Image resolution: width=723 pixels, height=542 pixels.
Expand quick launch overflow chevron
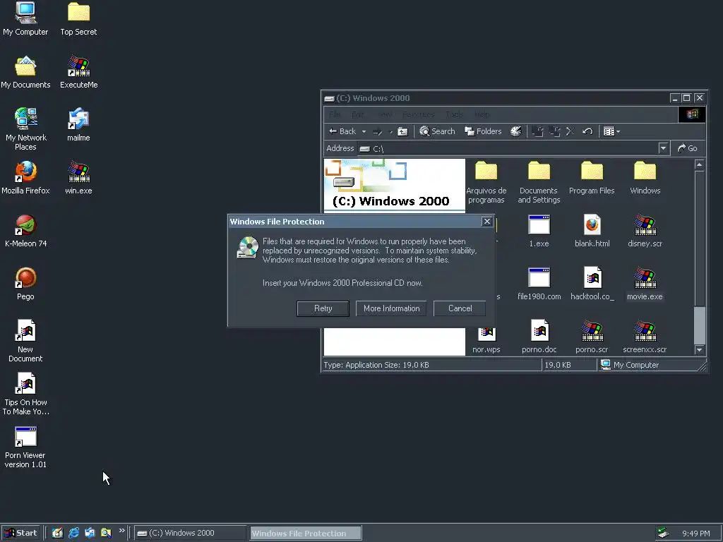(x=121, y=531)
